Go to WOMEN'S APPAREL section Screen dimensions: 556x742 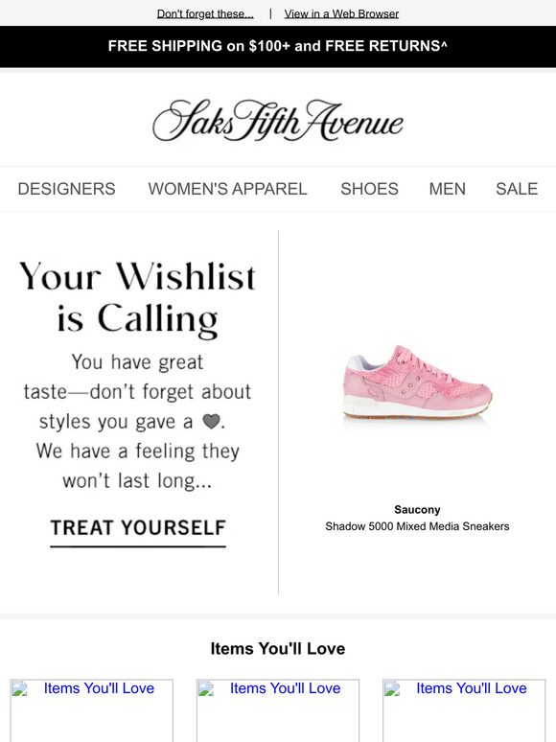pos(227,189)
